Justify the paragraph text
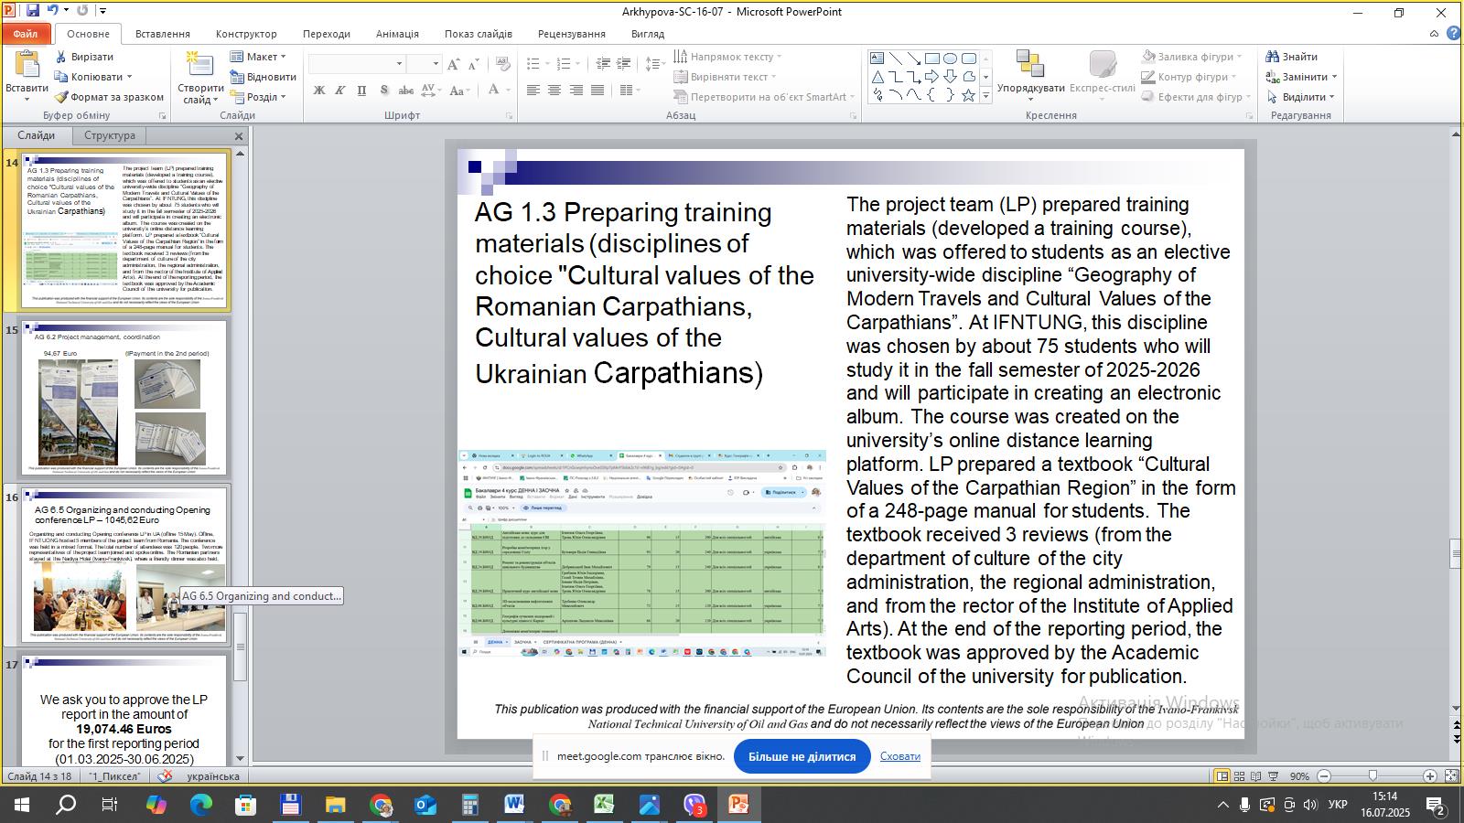The image size is (1464, 823). coord(597,90)
